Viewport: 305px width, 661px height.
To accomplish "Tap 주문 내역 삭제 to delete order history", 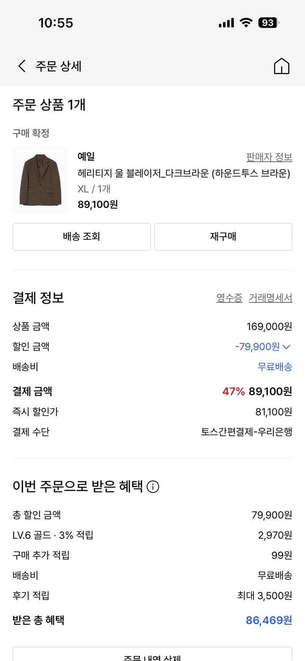I will [x=152, y=658].
